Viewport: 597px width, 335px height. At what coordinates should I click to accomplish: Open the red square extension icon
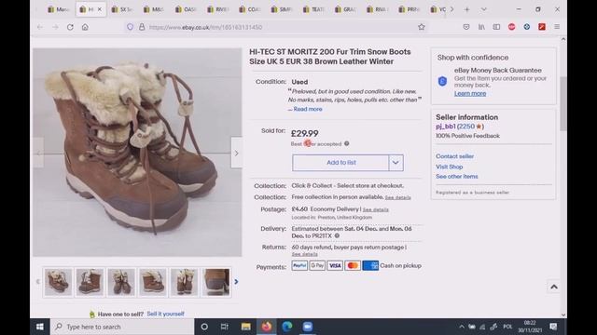[542, 27]
